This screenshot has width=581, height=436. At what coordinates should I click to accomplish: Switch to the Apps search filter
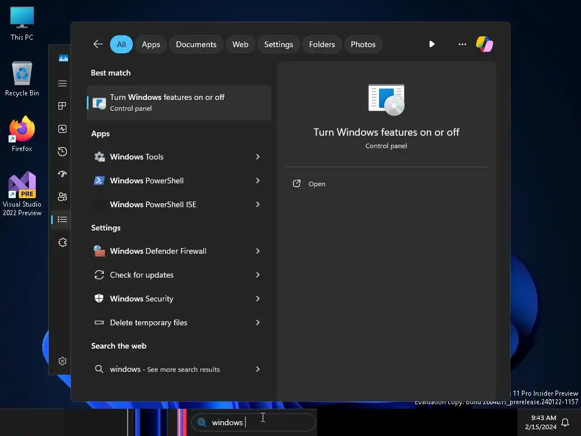[151, 44]
